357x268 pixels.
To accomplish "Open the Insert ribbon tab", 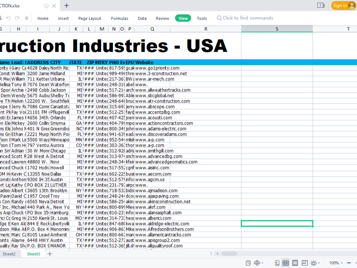I will 63,19.
